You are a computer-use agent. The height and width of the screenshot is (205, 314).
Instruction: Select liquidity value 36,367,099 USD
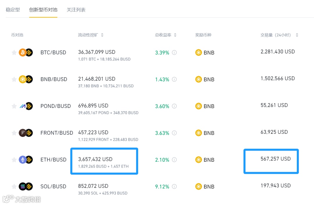97,52
